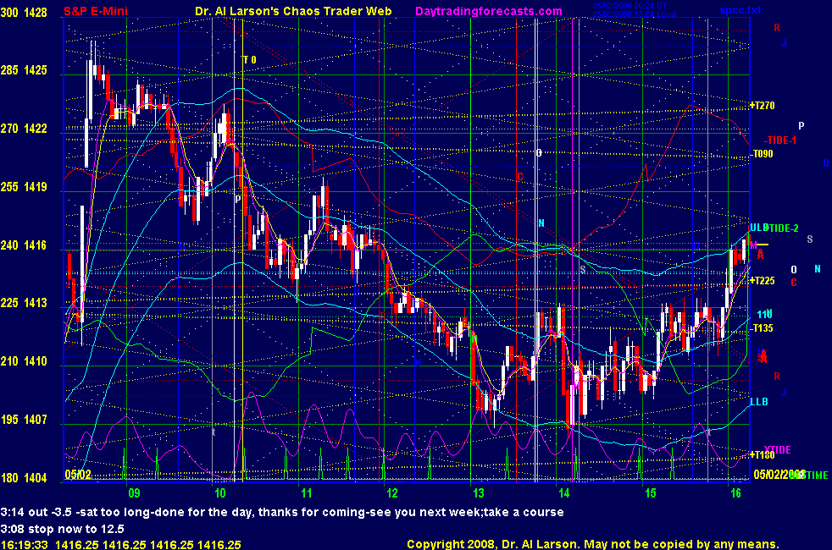
Task: Click the '09' hour label on time axis
Action: click(134, 493)
